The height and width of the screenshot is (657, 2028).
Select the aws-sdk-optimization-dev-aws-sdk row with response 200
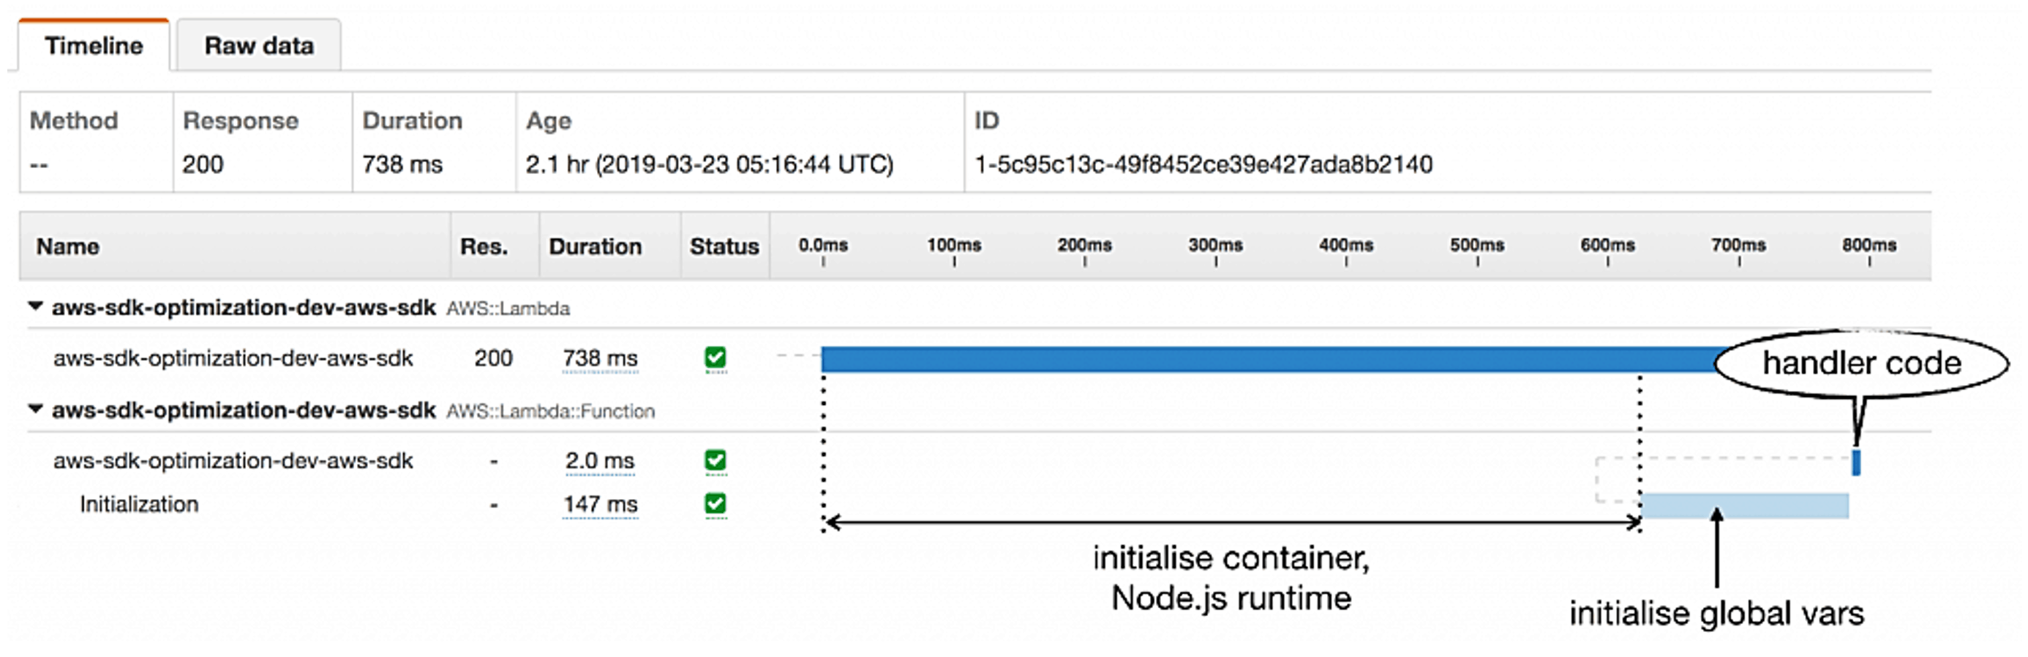(x=233, y=359)
